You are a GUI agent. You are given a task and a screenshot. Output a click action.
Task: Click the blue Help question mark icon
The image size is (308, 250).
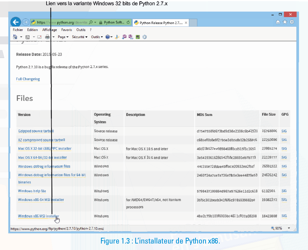[107, 37]
